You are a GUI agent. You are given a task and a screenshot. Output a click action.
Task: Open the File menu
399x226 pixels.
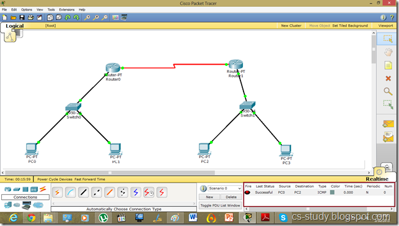[4, 10]
